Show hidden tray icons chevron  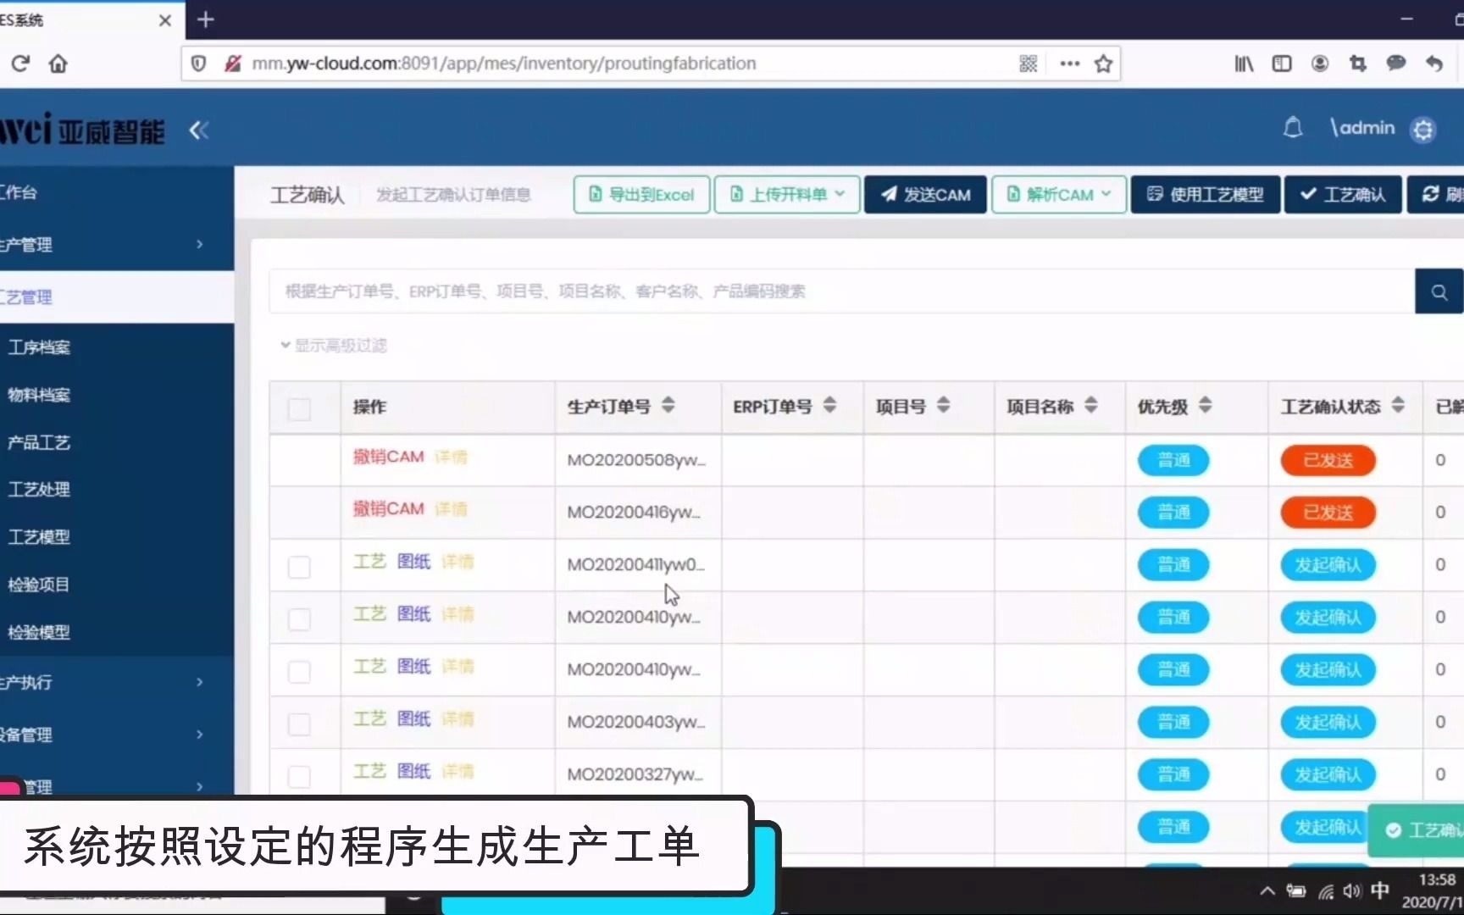pyautogui.click(x=1267, y=890)
